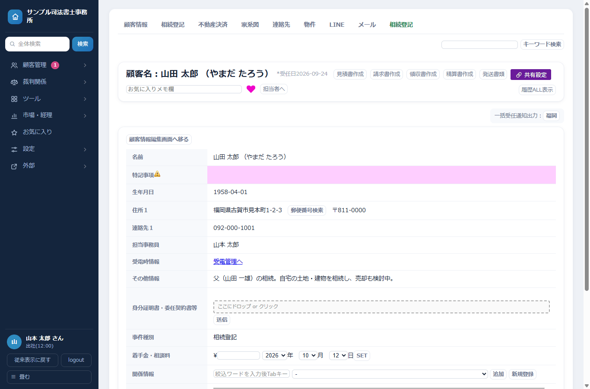Click the 設定 sliders icon
This screenshot has width=590, height=389.
click(x=14, y=149)
